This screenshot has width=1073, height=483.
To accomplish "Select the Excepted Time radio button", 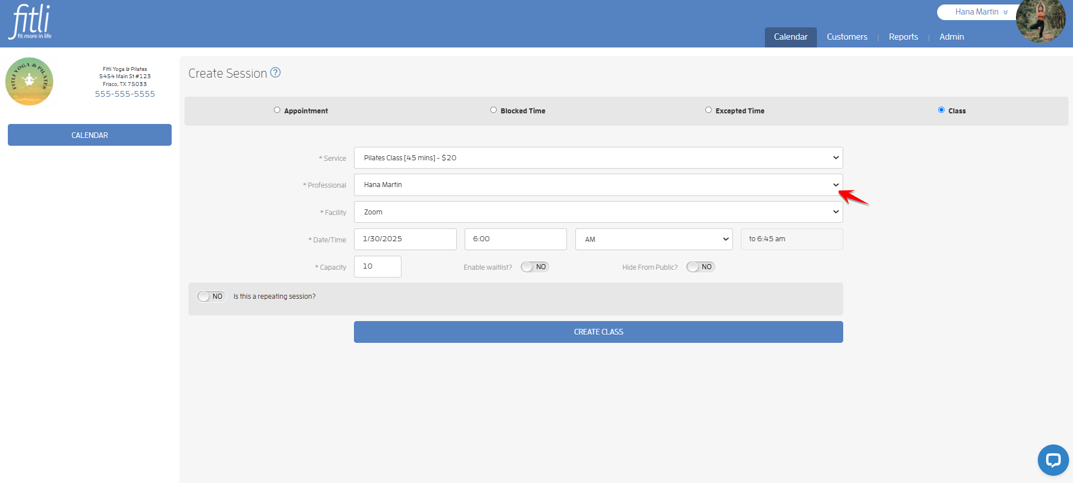I will pyautogui.click(x=708, y=110).
